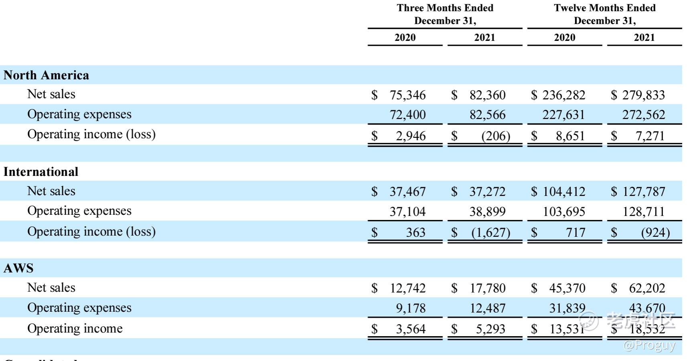Click the Operating income (loss) label under International
The width and height of the screenshot is (689, 361).
(91, 232)
